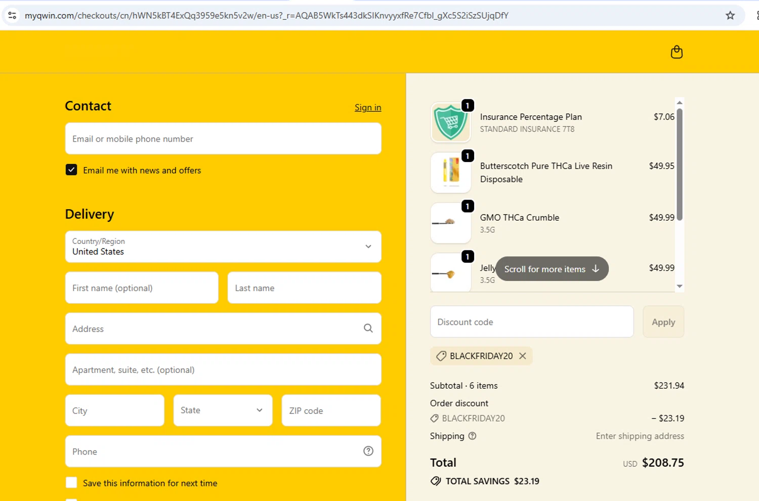Click the − $23.19 discount amount
Image resolution: width=759 pixels, height=501 pixels.
[x=668, y=419]
